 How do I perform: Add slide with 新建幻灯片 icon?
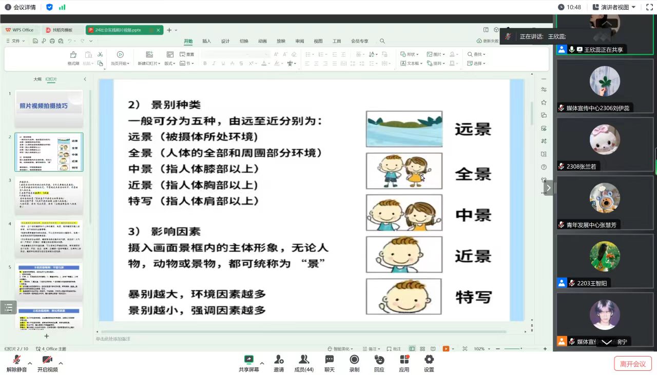coord(149,54)
